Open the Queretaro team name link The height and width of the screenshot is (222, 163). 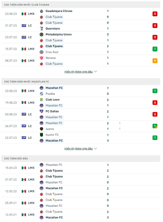[53, 29]
